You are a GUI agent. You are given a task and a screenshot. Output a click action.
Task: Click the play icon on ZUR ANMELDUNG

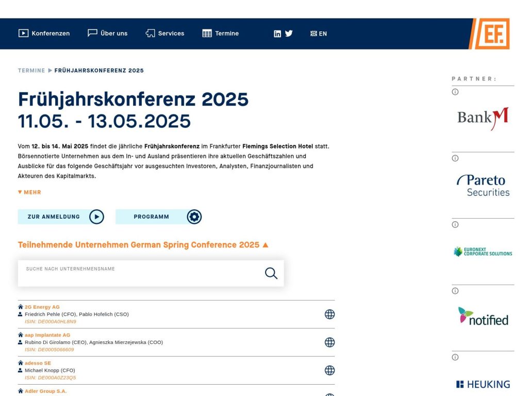coord(96,217)
